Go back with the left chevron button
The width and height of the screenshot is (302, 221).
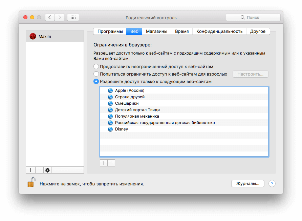[x=50, y=17]
